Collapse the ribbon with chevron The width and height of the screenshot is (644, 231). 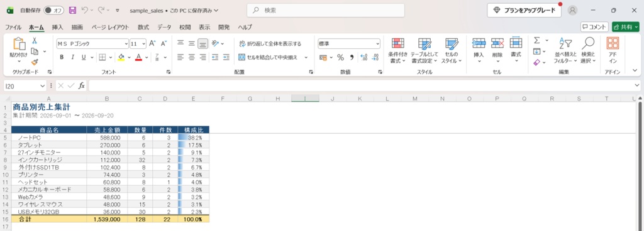click(x=635, y=71)
